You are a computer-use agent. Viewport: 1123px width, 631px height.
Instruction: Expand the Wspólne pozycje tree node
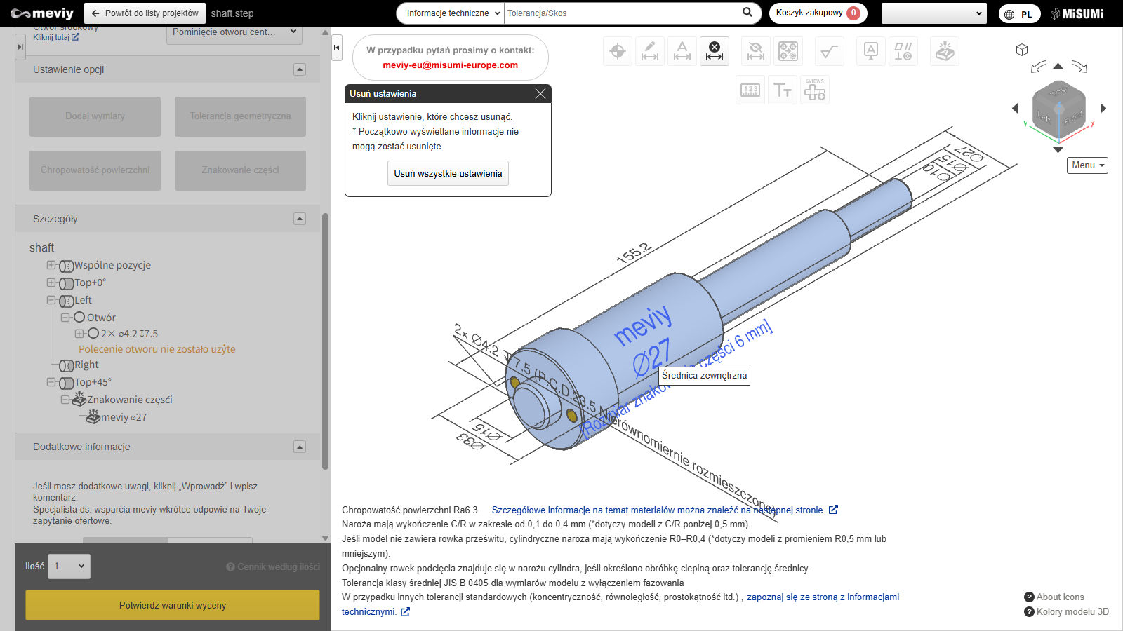(51, 265)
